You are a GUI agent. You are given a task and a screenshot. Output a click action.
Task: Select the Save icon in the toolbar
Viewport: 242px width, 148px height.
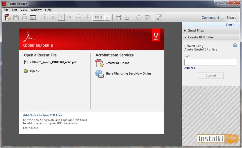(x=16, y=17)
